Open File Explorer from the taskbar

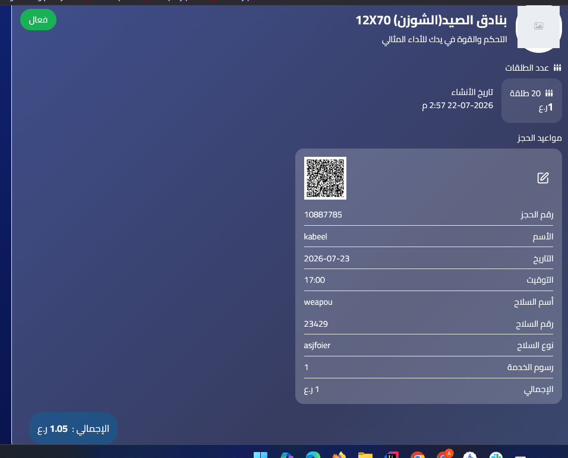point(365,455)
